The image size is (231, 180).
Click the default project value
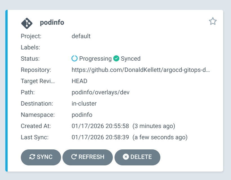(x=81, y=36)
